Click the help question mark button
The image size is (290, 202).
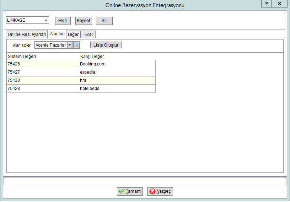click(266, 4)
